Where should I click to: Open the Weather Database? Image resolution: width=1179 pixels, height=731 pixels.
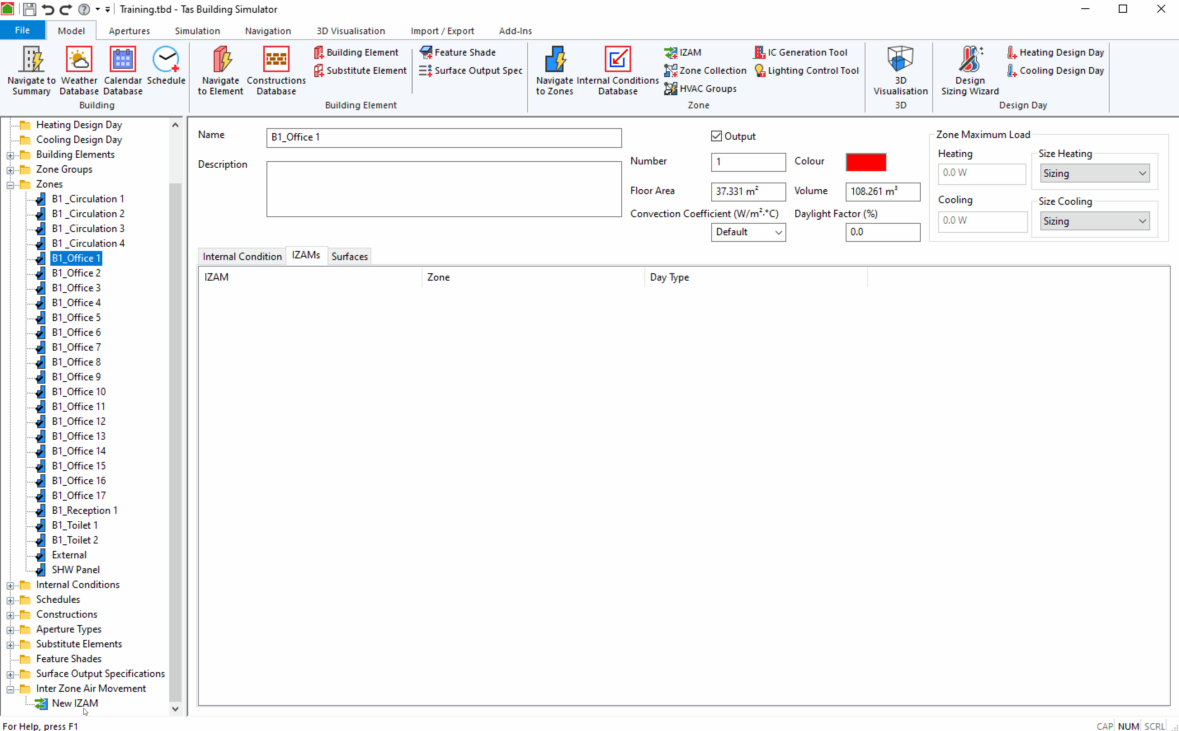tap(79, 70)
